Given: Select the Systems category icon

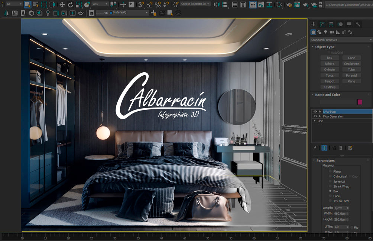Looking at the screenshot, I should (x=350, y=32).
